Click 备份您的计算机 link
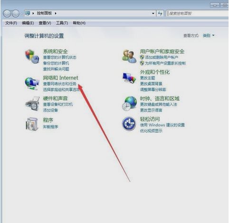The height and width of the screenshot is (223, 229). point(56,63)
